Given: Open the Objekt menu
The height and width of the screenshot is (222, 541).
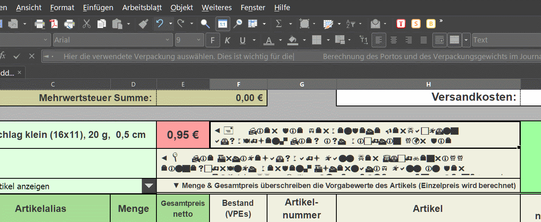Looking at the screenshot, I should (x=182, y=8).
